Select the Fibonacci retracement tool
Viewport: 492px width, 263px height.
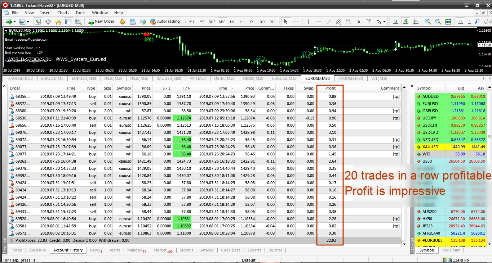pyautogui.click(x=349, y=22)
